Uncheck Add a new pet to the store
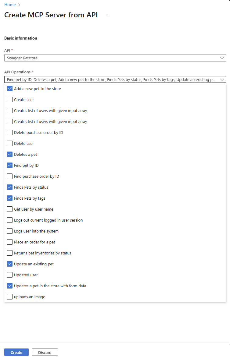The width and height of the screenshot is (230, 357). pos(9,89)
